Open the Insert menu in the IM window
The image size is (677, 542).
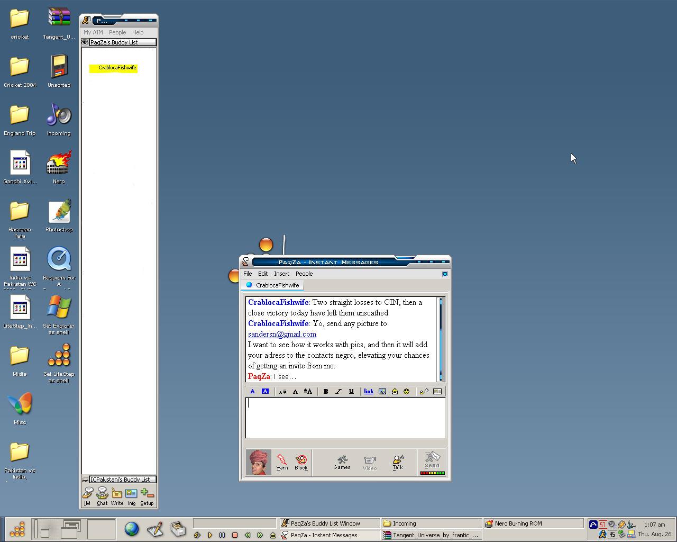point(281,274)
